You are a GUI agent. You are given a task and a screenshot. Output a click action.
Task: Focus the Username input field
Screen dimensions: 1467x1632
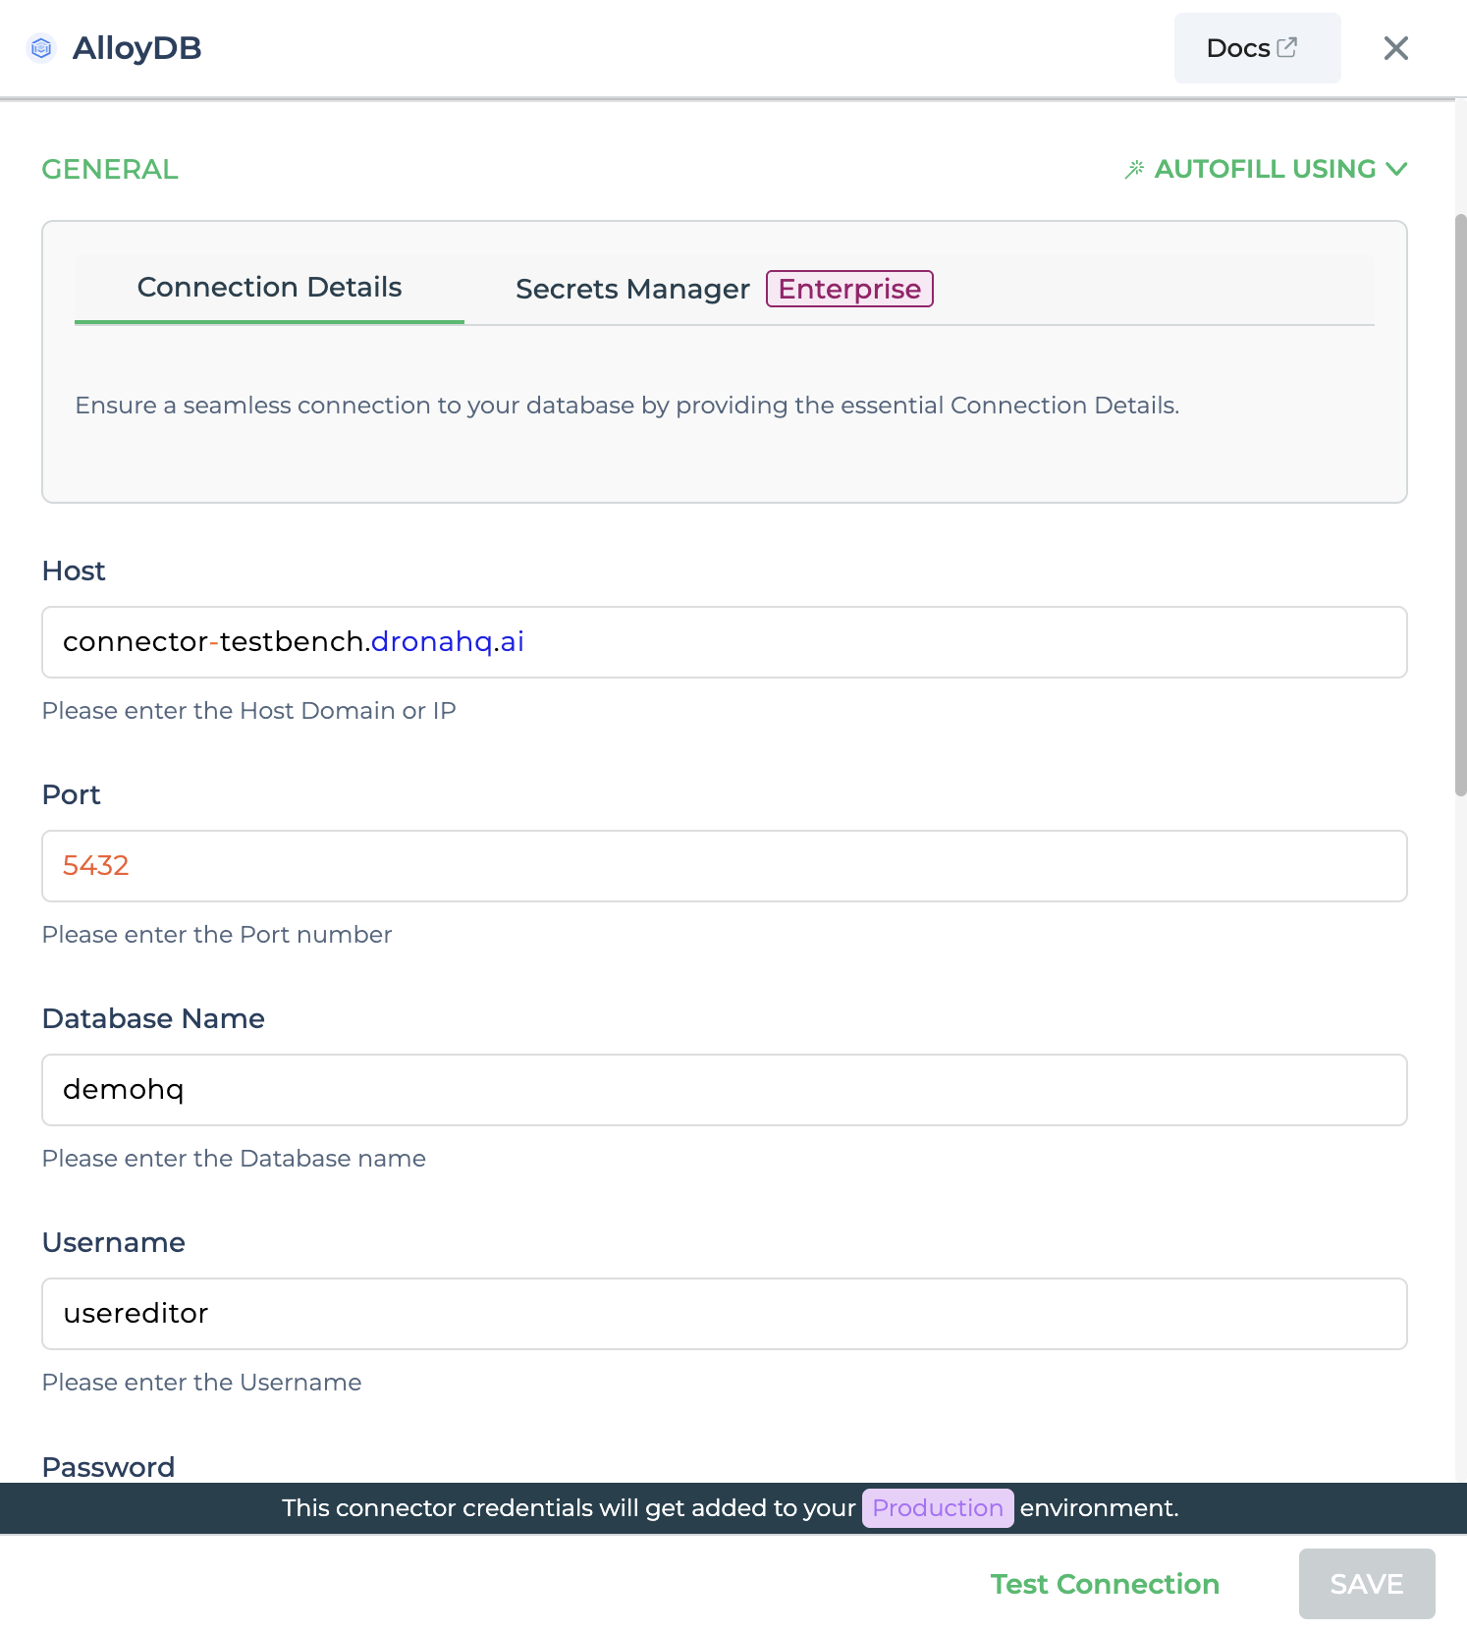point(725,1314)
